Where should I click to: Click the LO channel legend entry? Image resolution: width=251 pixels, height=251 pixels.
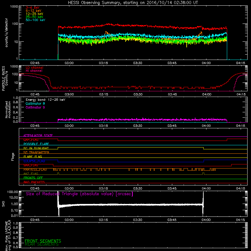pos(35,67)
